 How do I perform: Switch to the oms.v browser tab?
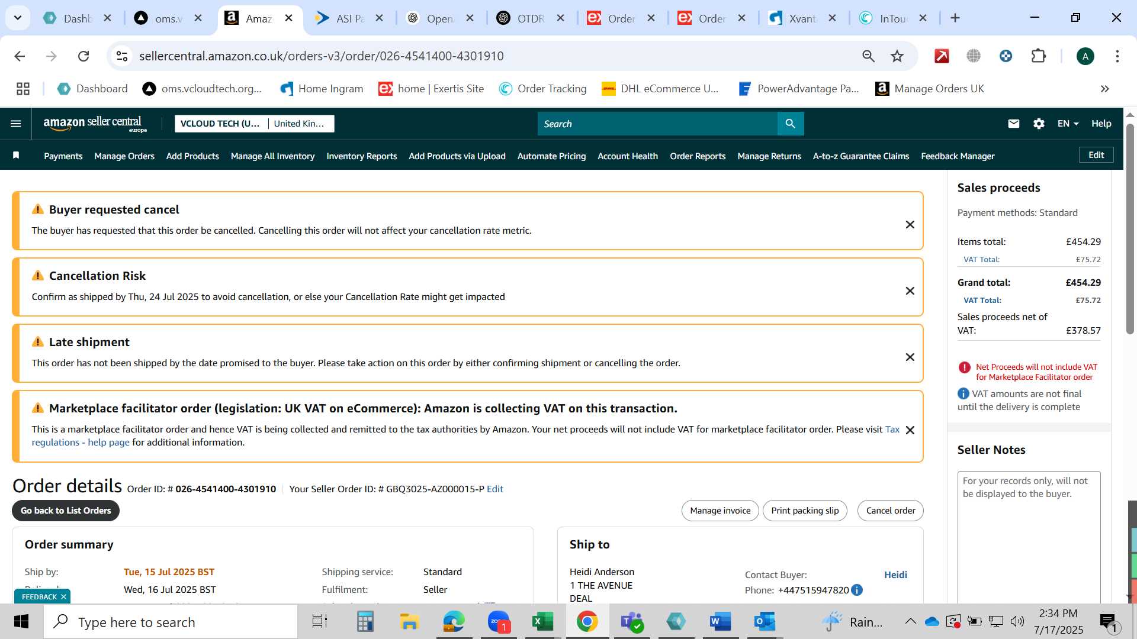[168, 18]
